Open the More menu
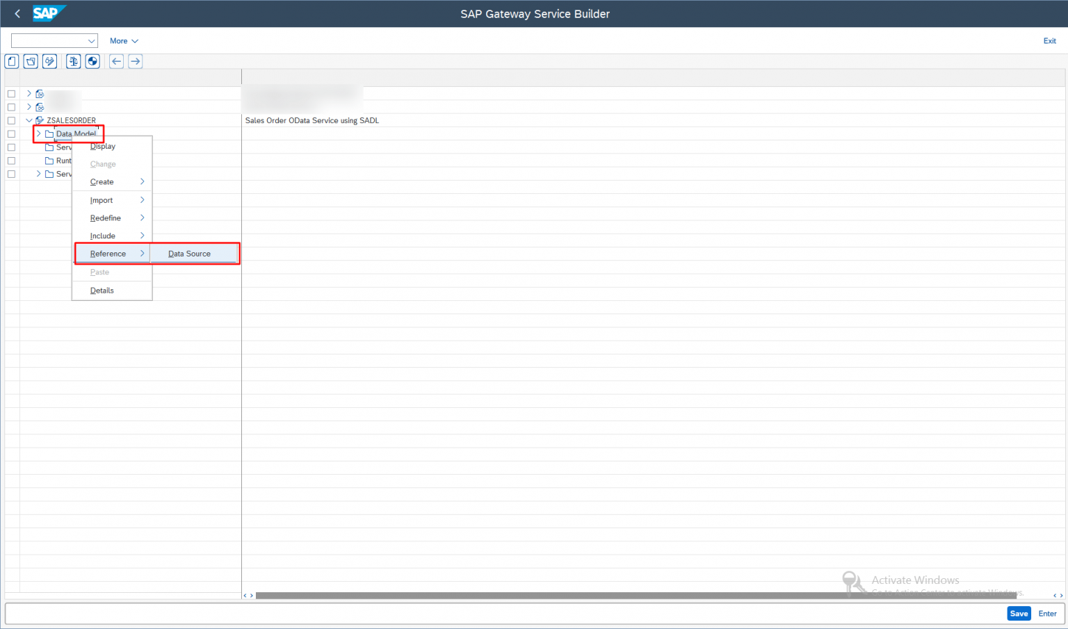 click(x=123, y=40)
